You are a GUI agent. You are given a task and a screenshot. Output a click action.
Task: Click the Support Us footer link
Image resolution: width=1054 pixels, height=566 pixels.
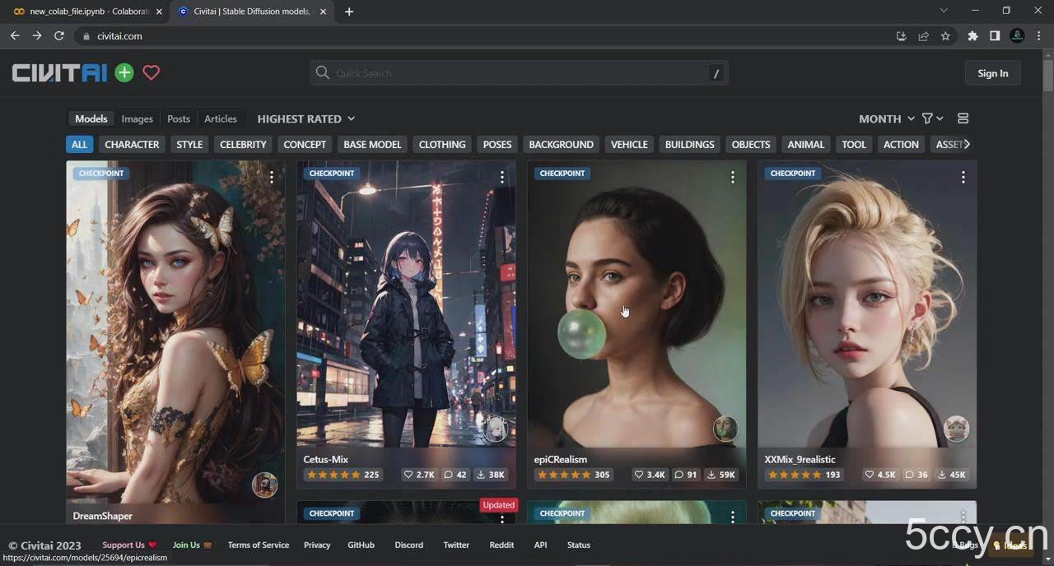tap(129, 545)
